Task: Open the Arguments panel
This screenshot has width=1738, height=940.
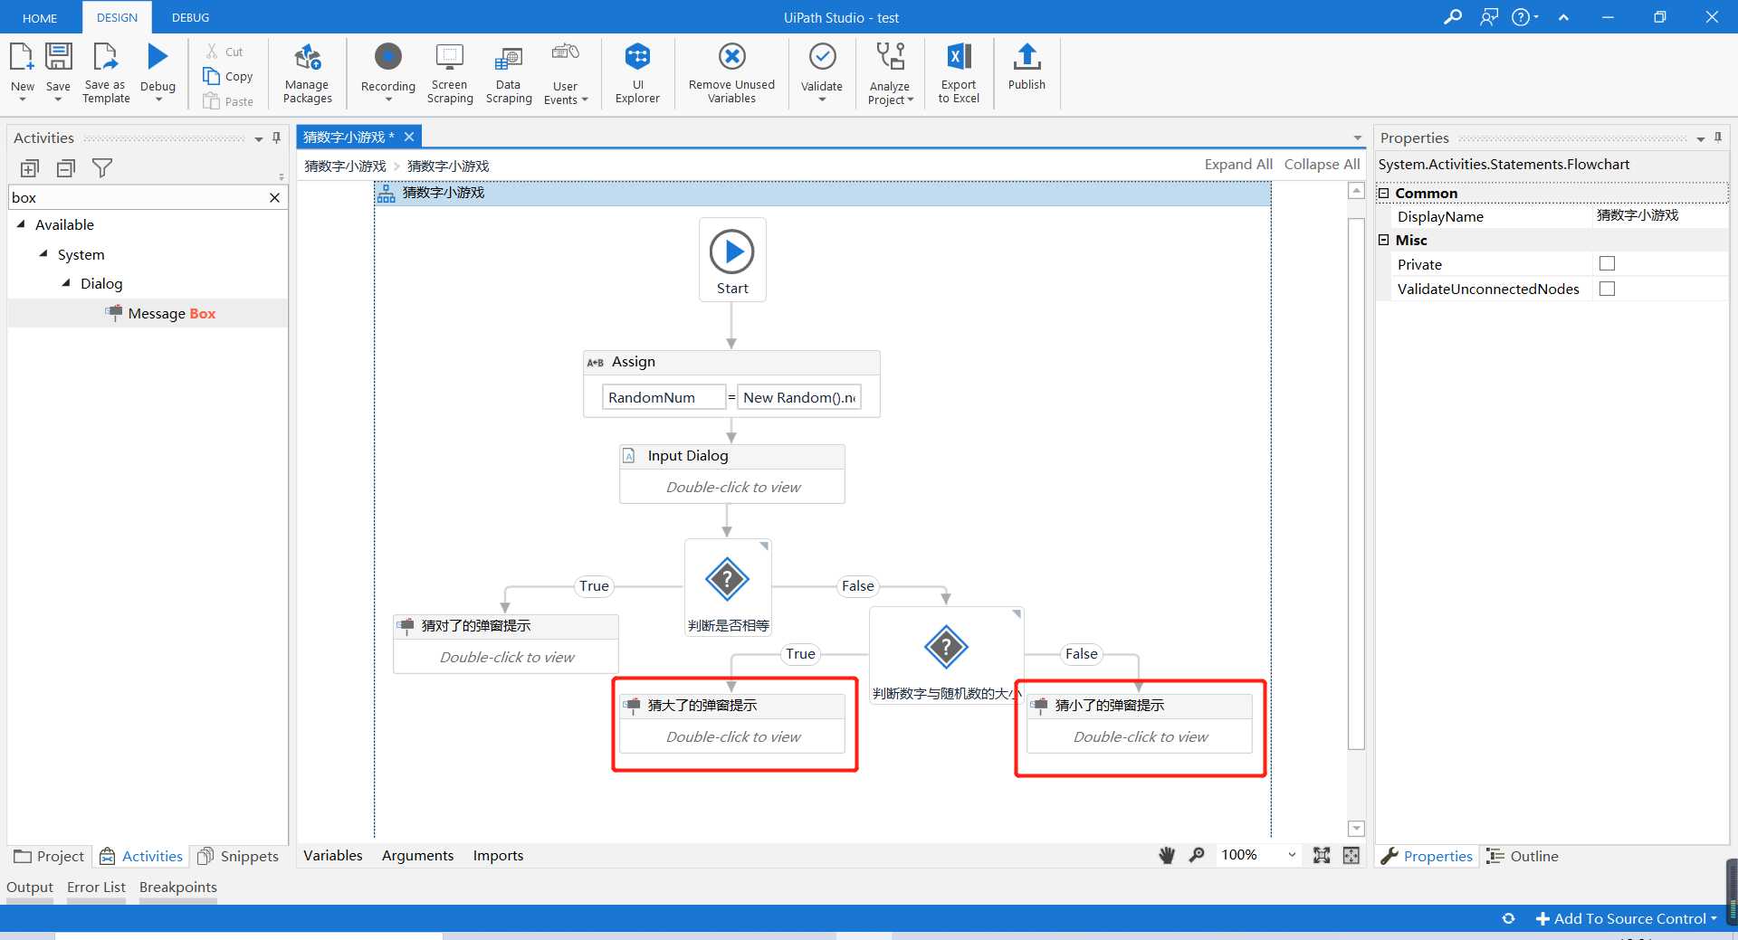Action: click(417, 856)
